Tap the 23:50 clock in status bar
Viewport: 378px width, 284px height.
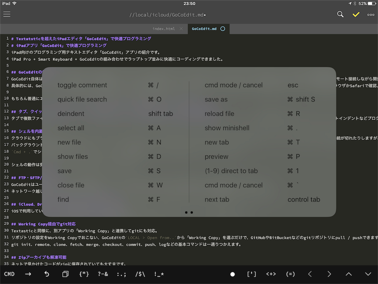pyautogui.click(x=189, y=4)
